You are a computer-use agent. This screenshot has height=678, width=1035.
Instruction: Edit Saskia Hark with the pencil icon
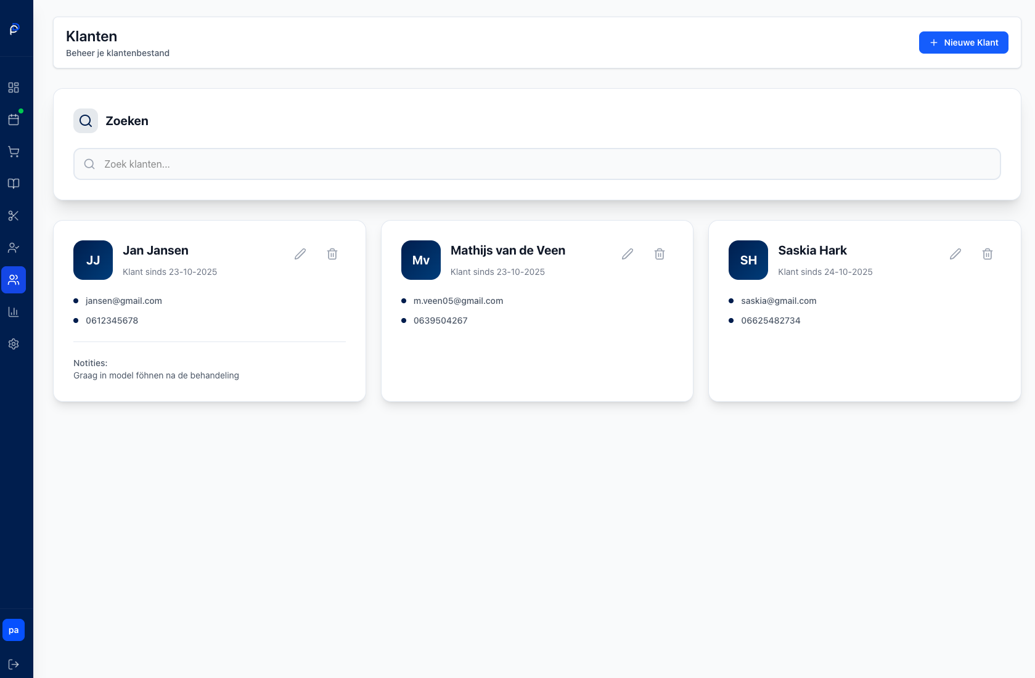pyautogui.click(x=955, y=254)
